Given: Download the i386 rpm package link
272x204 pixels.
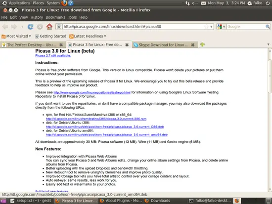Looking at the screenshot, I should click(x=96, y=119).
